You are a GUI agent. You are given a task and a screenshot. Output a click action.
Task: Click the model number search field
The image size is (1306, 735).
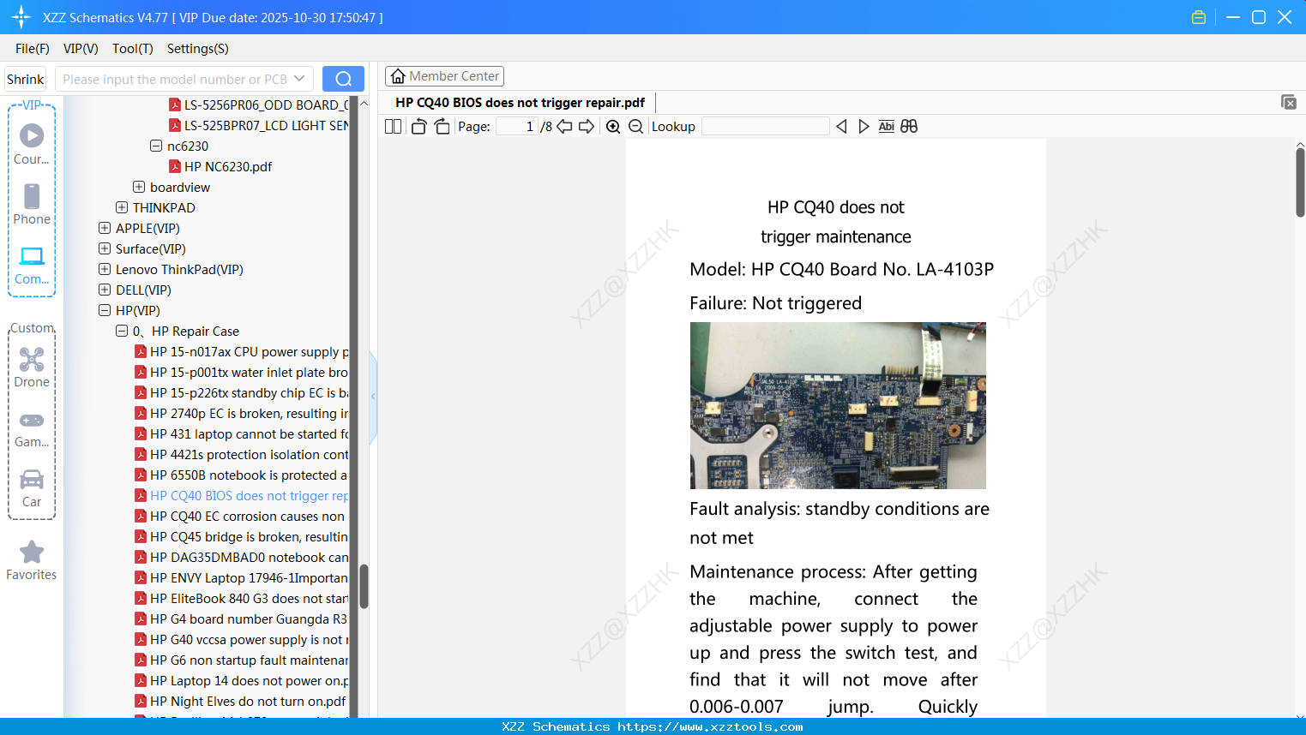click(174, 79)
